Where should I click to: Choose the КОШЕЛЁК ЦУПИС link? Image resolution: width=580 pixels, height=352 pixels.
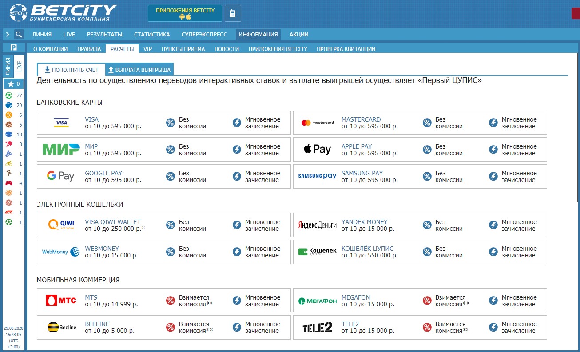[368, 249]
